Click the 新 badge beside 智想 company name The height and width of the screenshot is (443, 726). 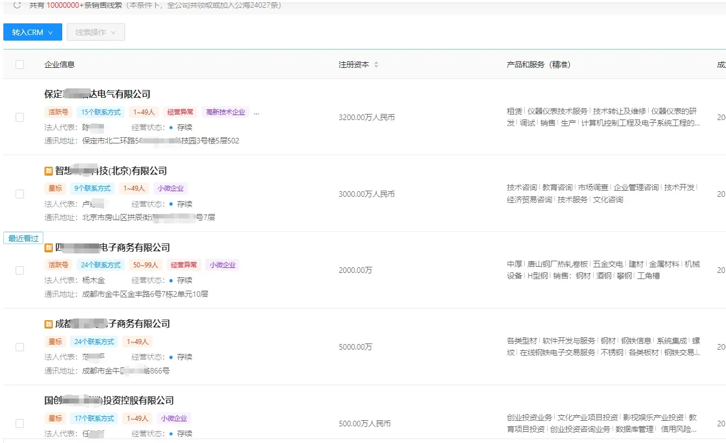48,171
